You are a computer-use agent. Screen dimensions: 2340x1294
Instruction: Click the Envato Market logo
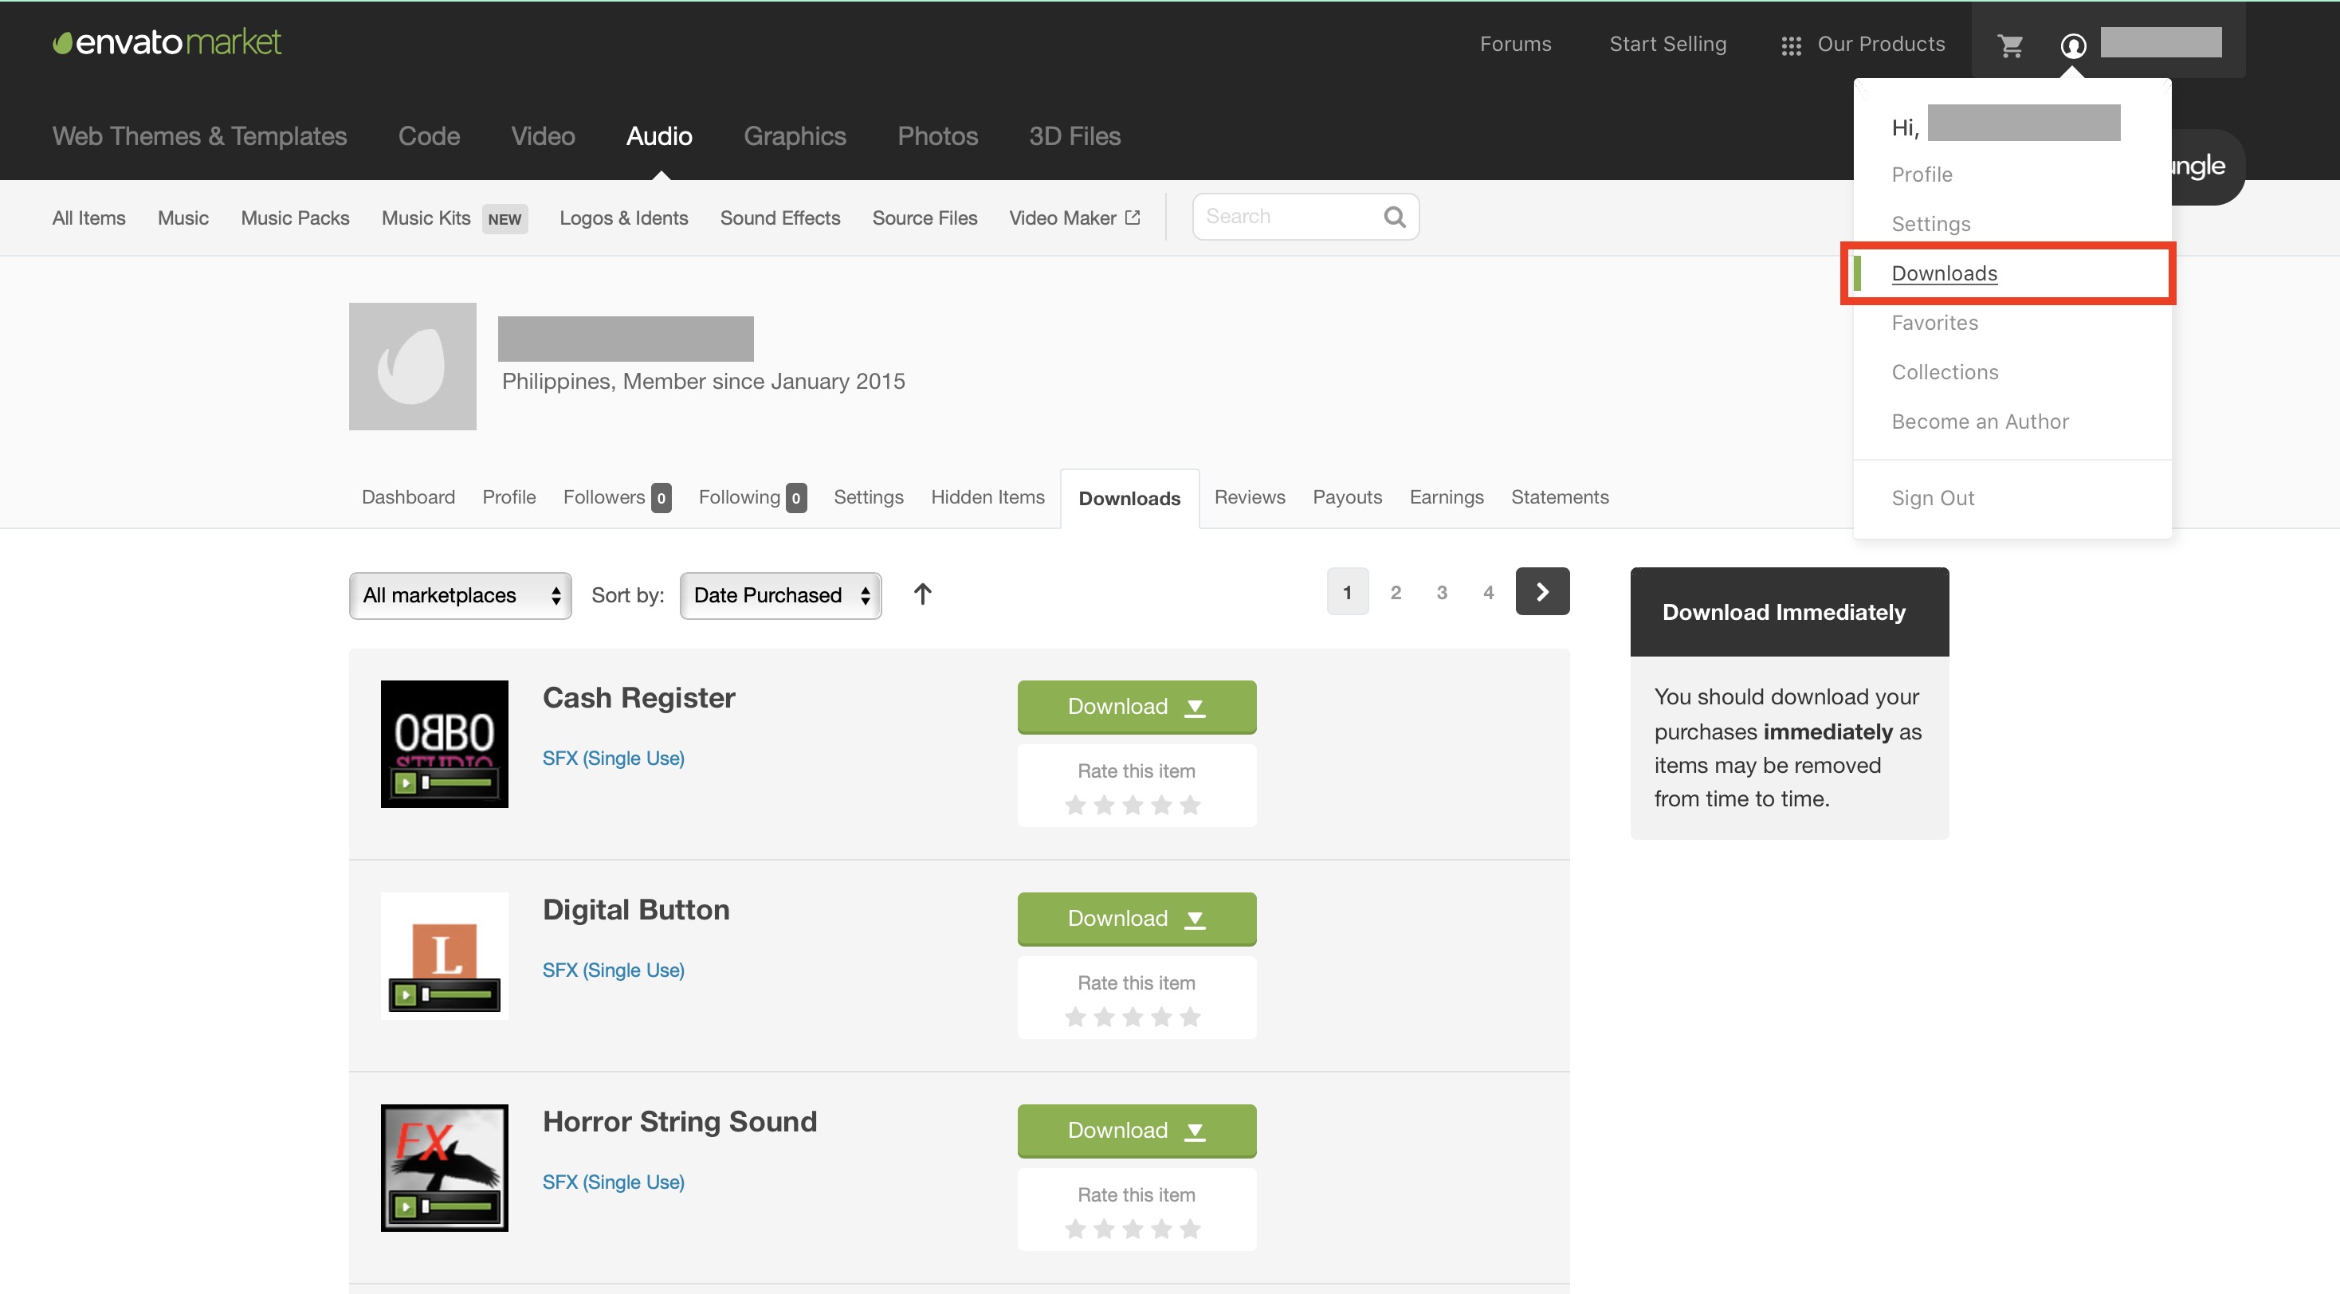point(167,41)
